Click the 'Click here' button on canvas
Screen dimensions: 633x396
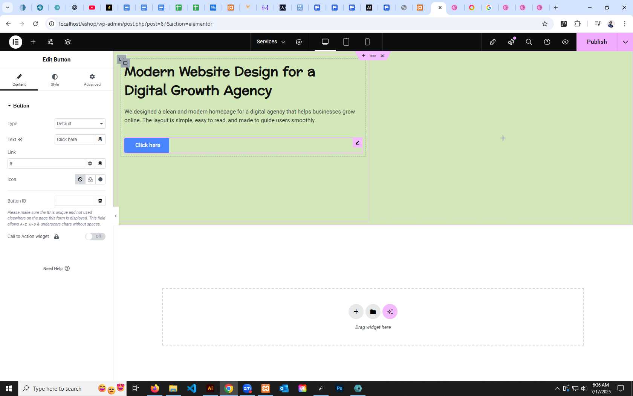click(x=147, y=145)
